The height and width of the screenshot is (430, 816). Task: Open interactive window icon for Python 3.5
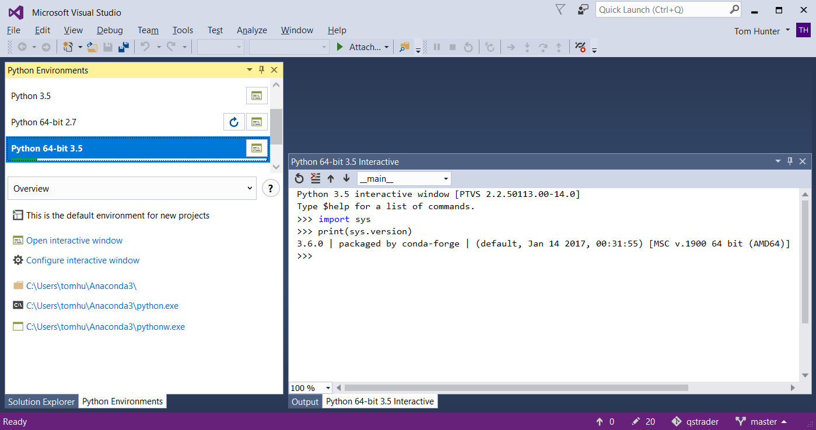[257, 96]
